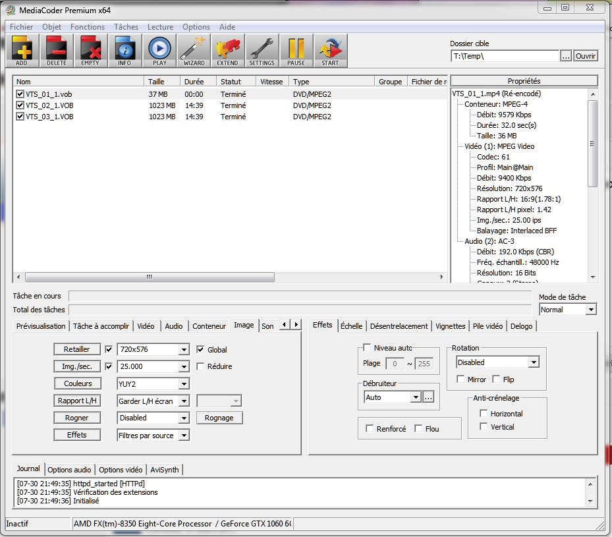Click the Journal log scroll down arrow
Image resolution: width=612 pixels, height=537 pixels.
(590, 501)
